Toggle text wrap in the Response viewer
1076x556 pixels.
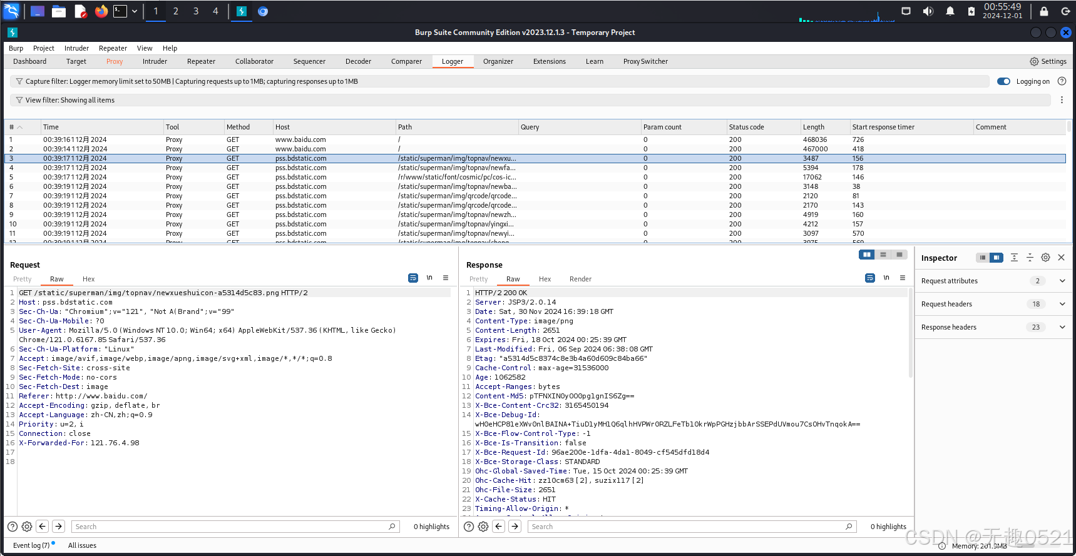click(x=870, y=278)
